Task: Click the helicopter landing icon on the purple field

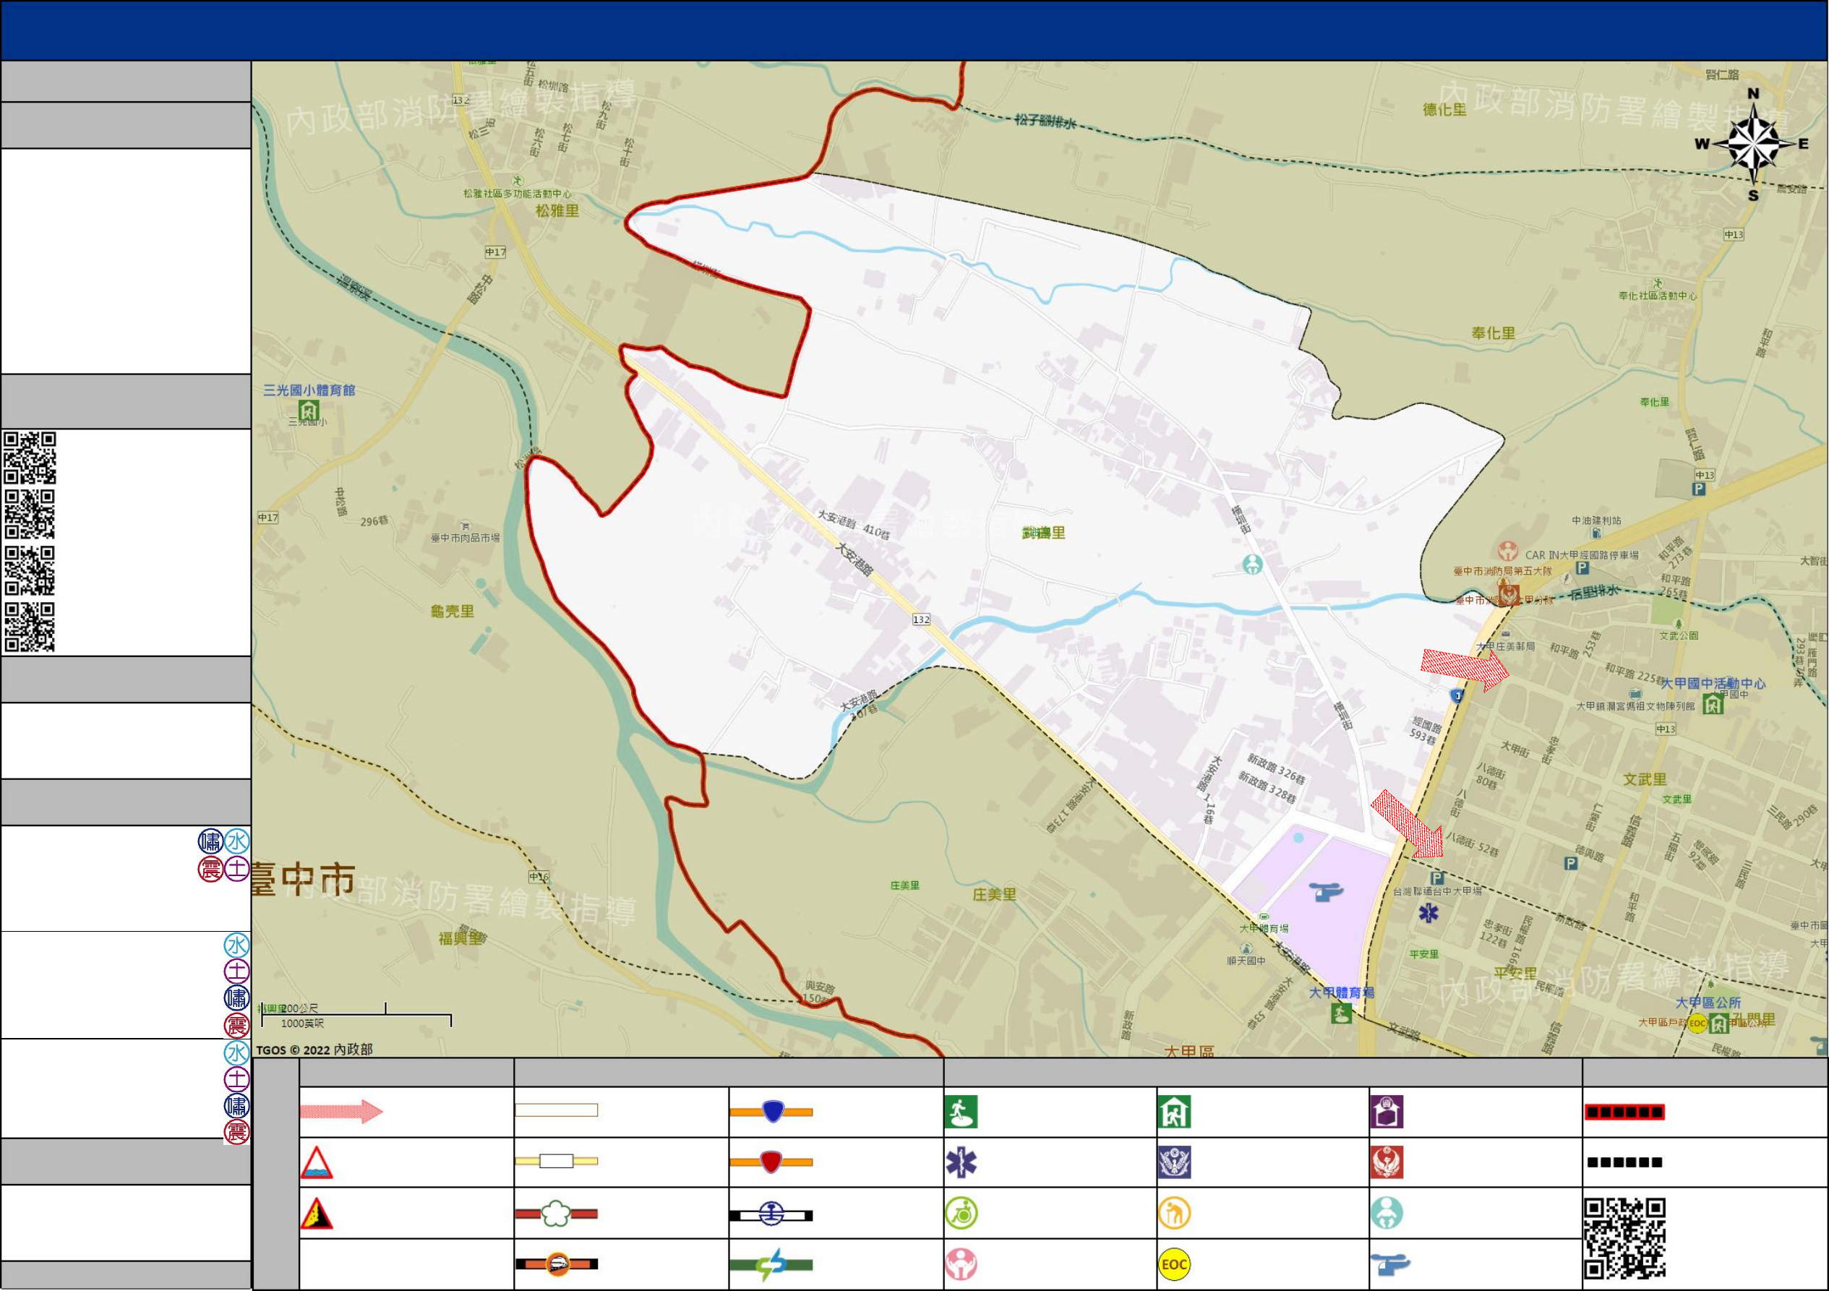Action: click(x=1327, y=892)
